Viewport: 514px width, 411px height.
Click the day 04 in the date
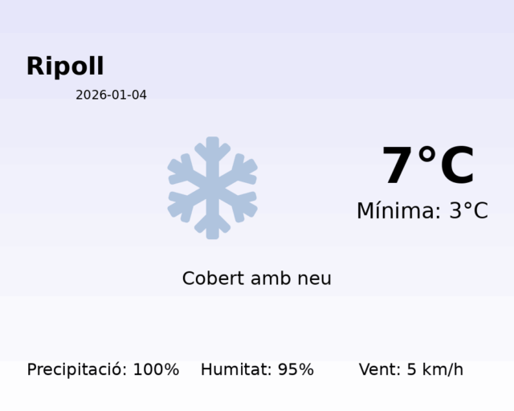[139, 95]
